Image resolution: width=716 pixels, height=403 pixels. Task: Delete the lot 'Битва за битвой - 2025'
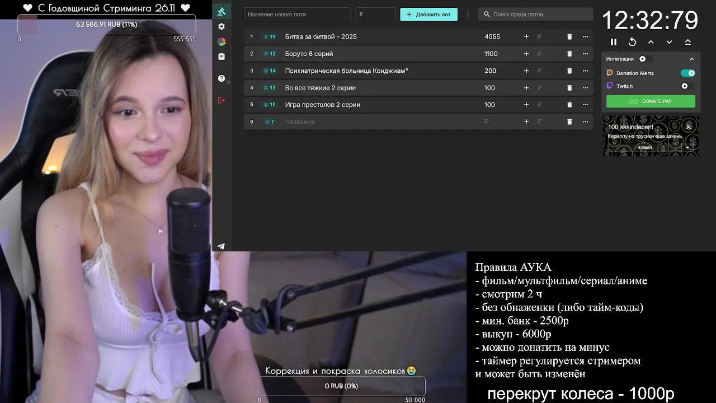(x=569, y=36)
